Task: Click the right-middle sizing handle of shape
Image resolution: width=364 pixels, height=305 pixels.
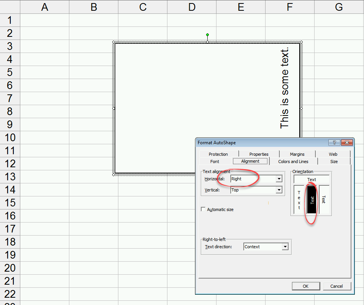Action: tap(301, 108)
